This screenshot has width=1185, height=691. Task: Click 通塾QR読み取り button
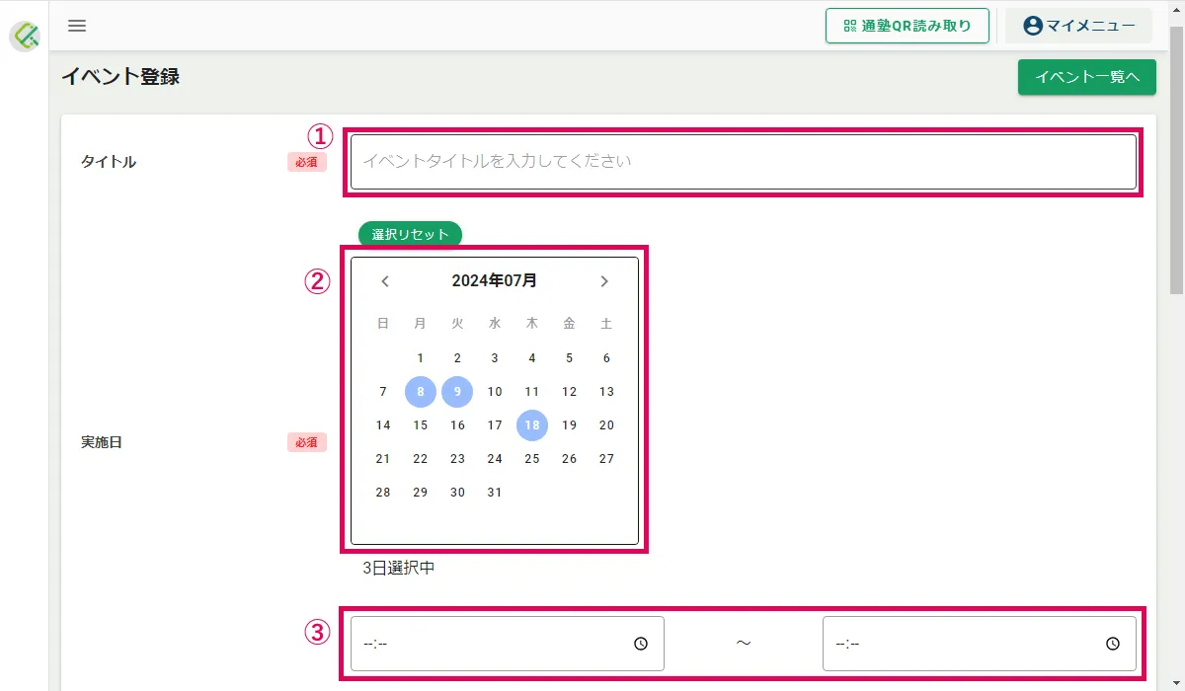click(x=908, y=26)
